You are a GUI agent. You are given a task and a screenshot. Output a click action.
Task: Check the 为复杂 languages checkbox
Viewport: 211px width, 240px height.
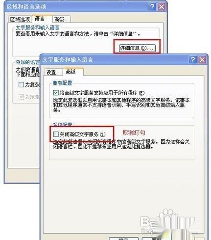coord(21,84)
